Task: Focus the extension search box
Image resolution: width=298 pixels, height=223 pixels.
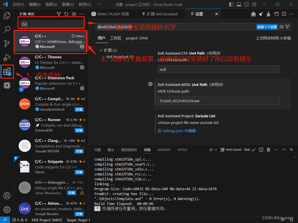Action: coord(52,24)
